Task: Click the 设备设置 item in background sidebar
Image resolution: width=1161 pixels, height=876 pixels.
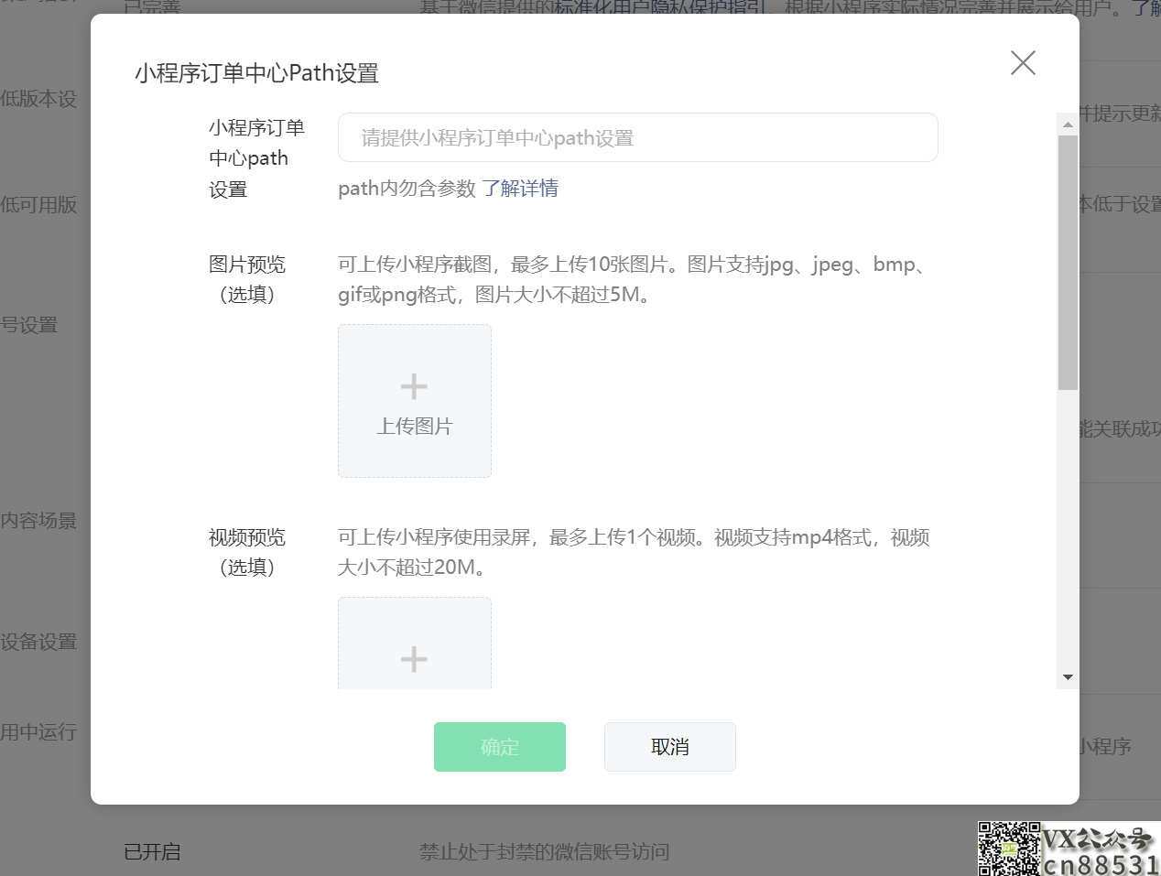Action: point(38,642)
